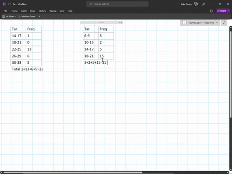Open the File menu

[5, 11]
